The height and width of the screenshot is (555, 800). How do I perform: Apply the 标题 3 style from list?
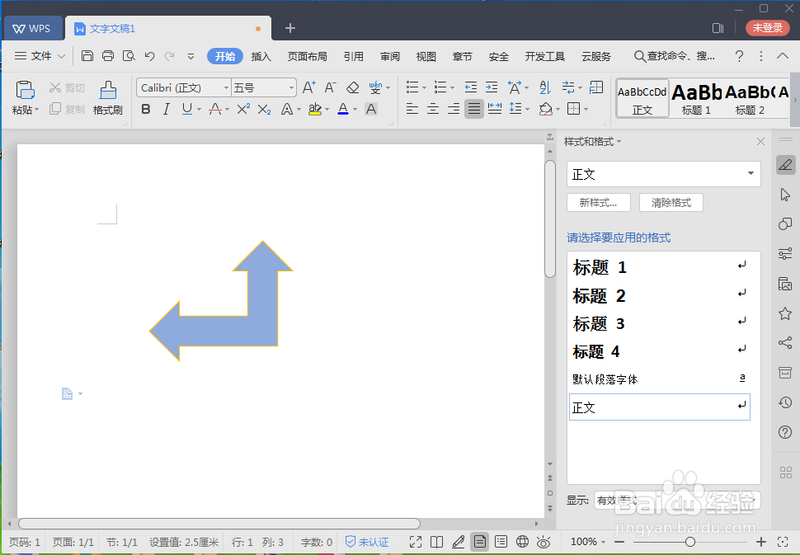pyautogui.click(x=660, y=323)
